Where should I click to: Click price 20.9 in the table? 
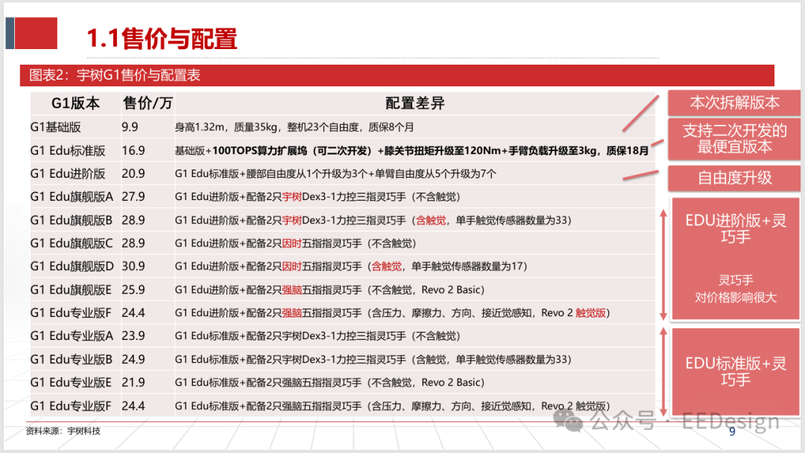(133, 174)
